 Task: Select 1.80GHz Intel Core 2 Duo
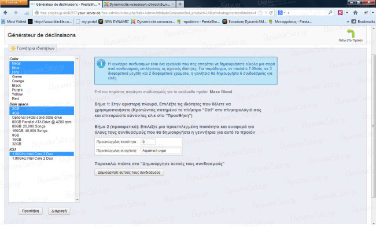pos(42,158)
